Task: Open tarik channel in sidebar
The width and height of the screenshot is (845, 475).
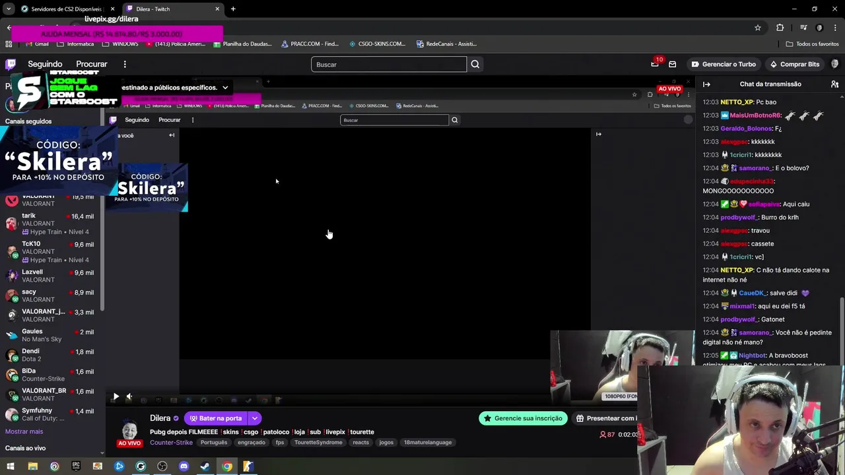Action: click(x=53, y=224)
